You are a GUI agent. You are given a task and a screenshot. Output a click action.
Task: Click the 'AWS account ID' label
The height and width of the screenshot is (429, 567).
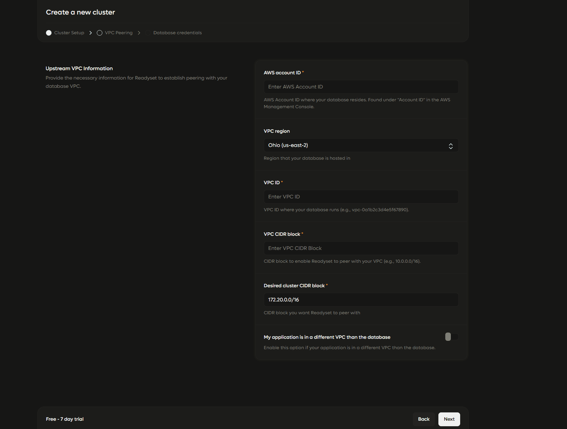[x=282, y=73]
